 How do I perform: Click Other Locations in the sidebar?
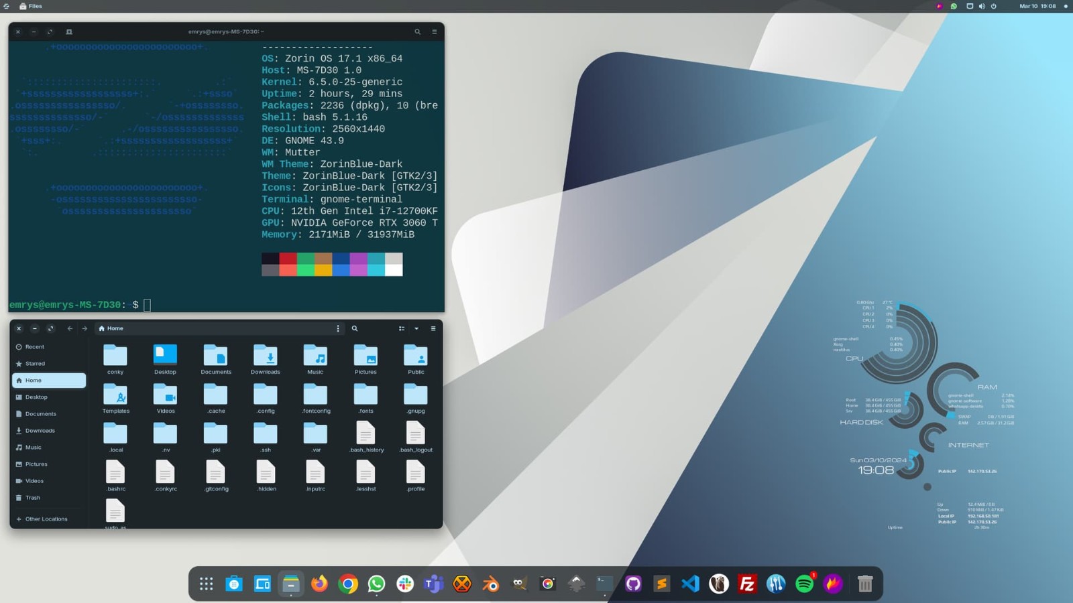coord(49,519)
